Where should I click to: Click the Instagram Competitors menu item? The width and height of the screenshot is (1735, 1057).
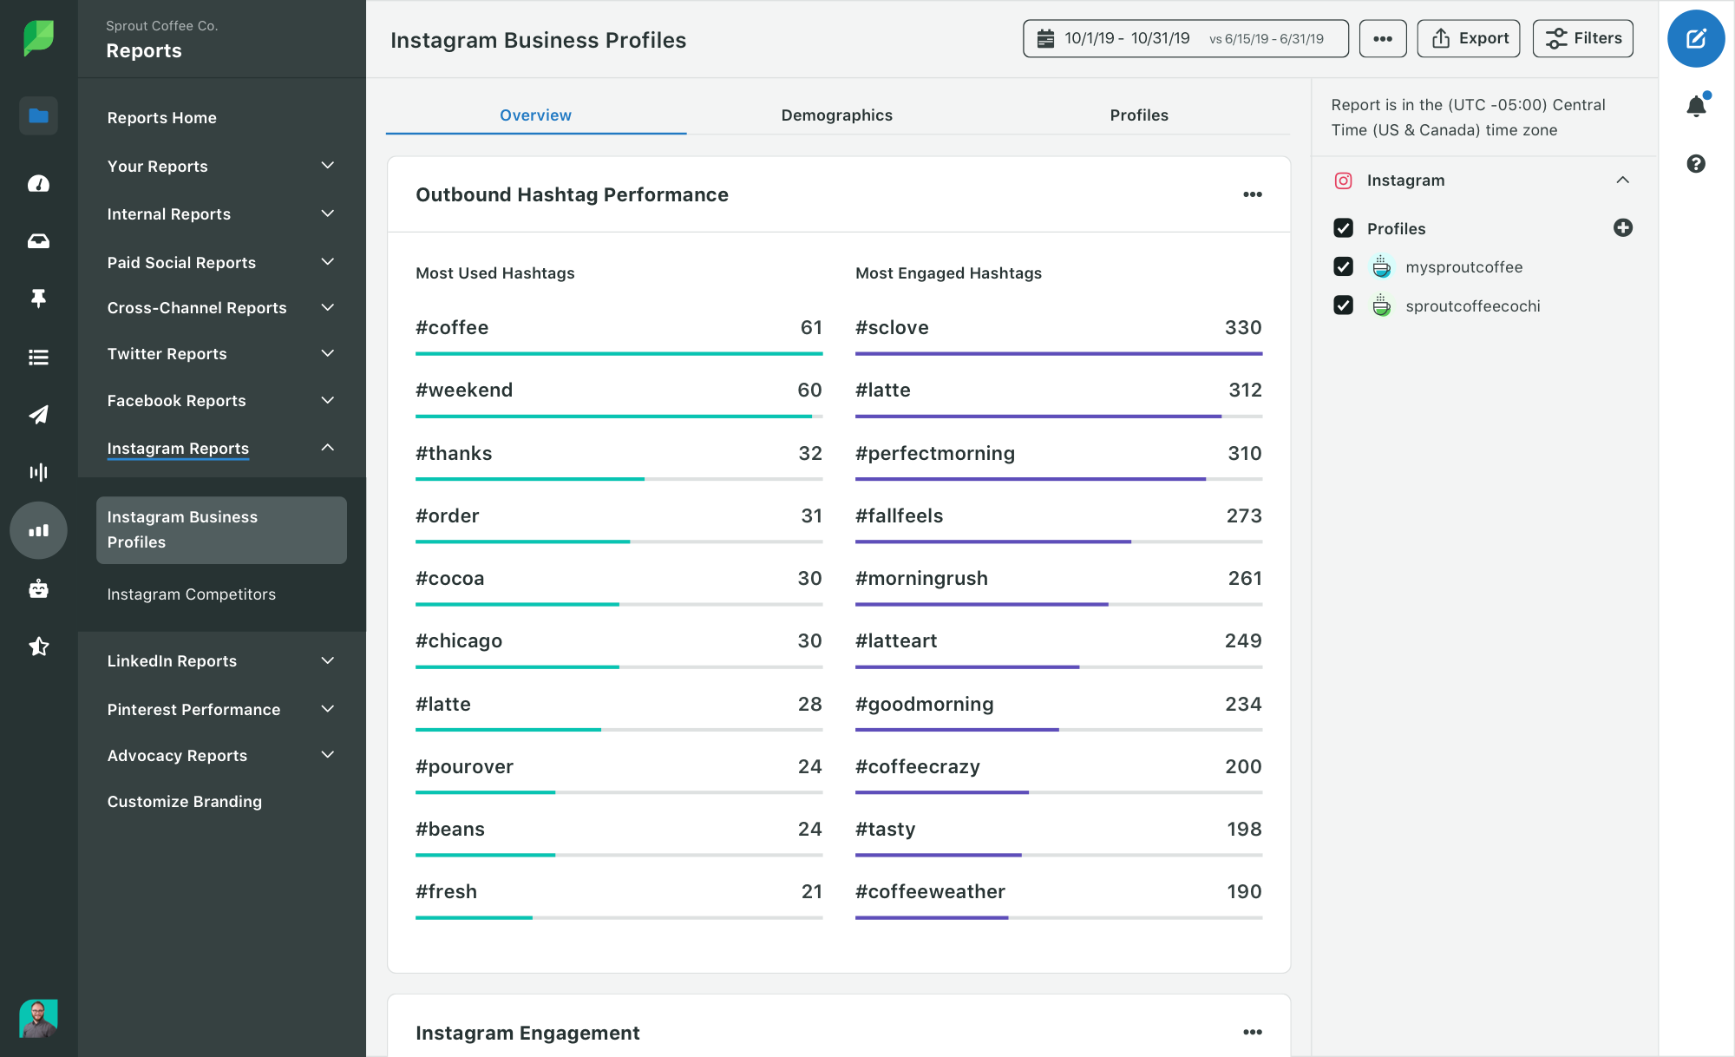[191, 594]
